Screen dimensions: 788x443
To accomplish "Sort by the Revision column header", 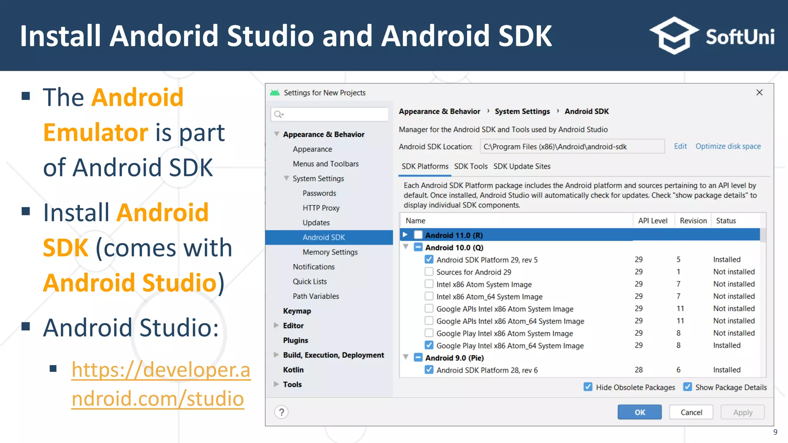I will [x=693, y=221].
